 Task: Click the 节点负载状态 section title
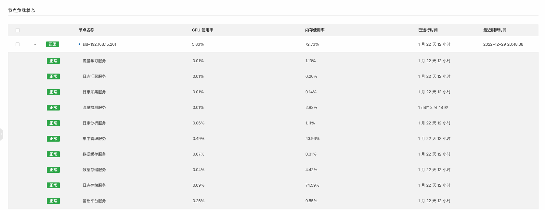21,10
